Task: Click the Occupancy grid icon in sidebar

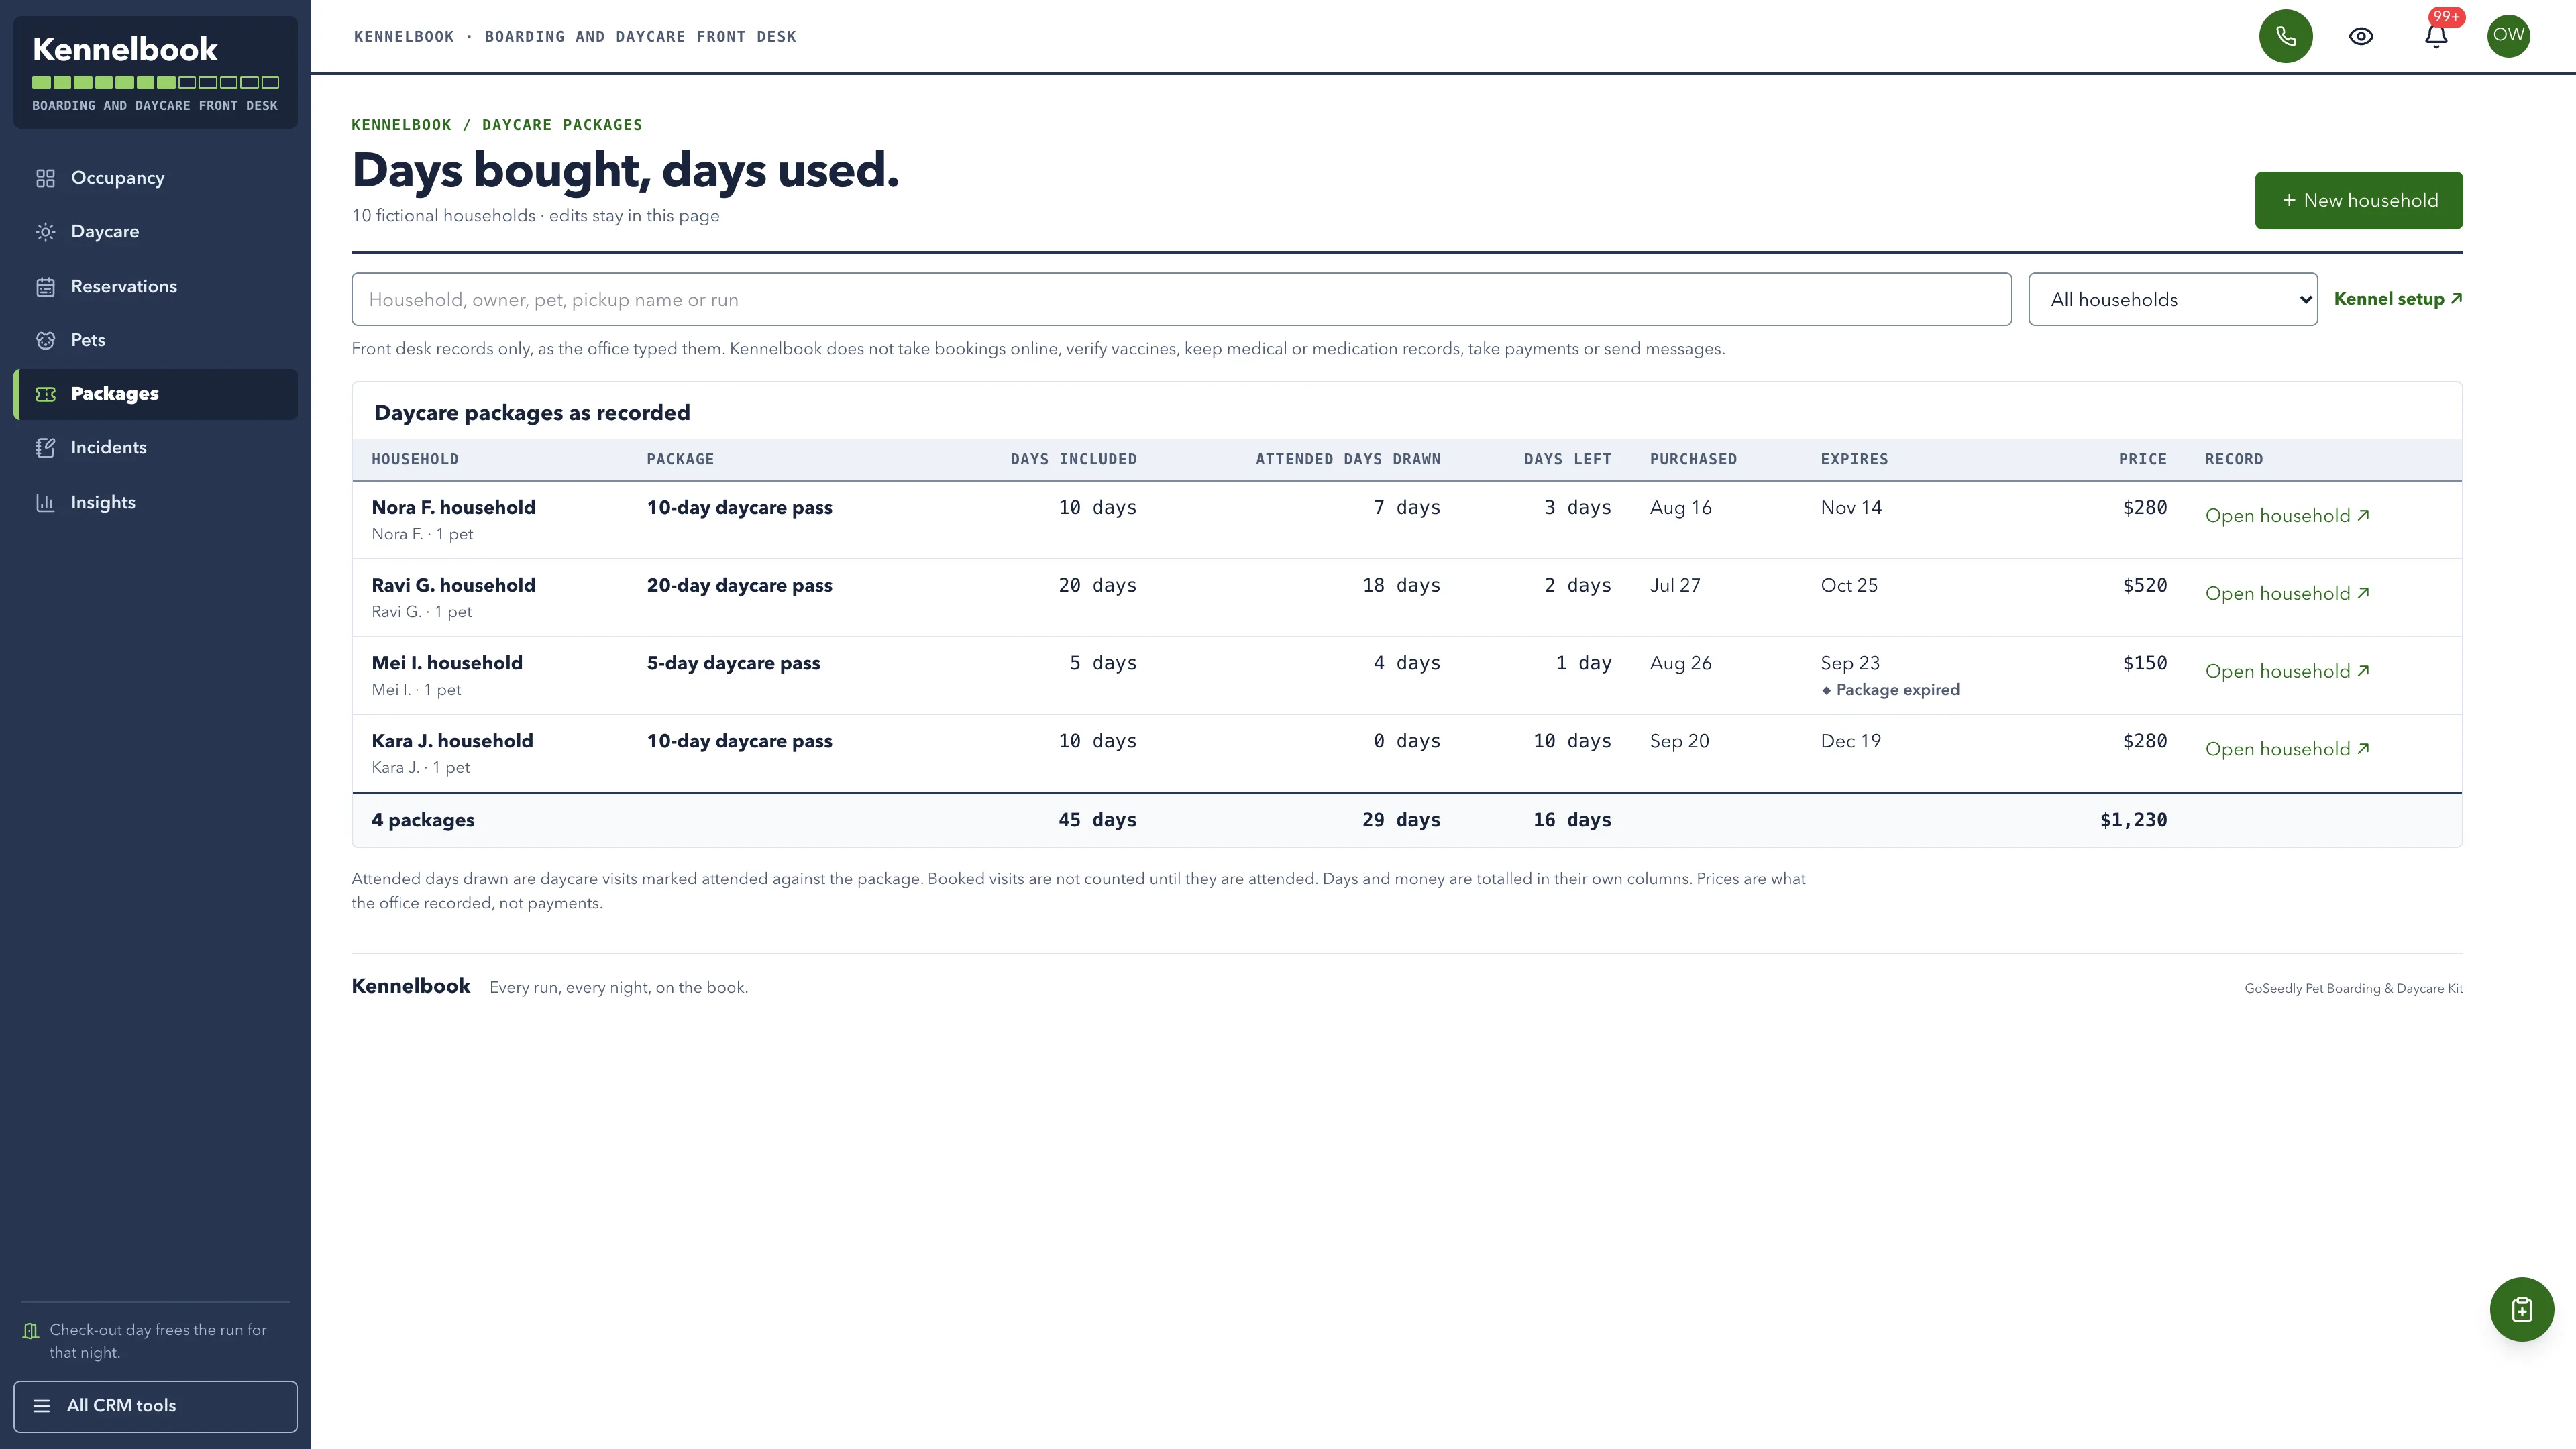Action: click(x=45, y=178)
